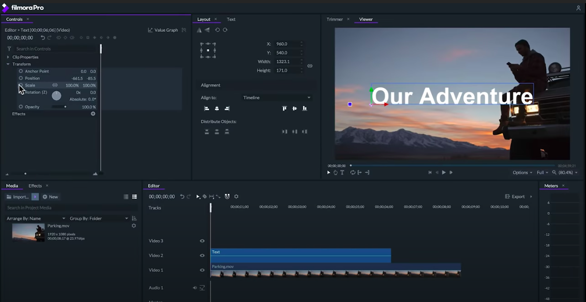The height and width of the screenshot is (302, 586).
Task: Click the Export button
Action: 515,197
